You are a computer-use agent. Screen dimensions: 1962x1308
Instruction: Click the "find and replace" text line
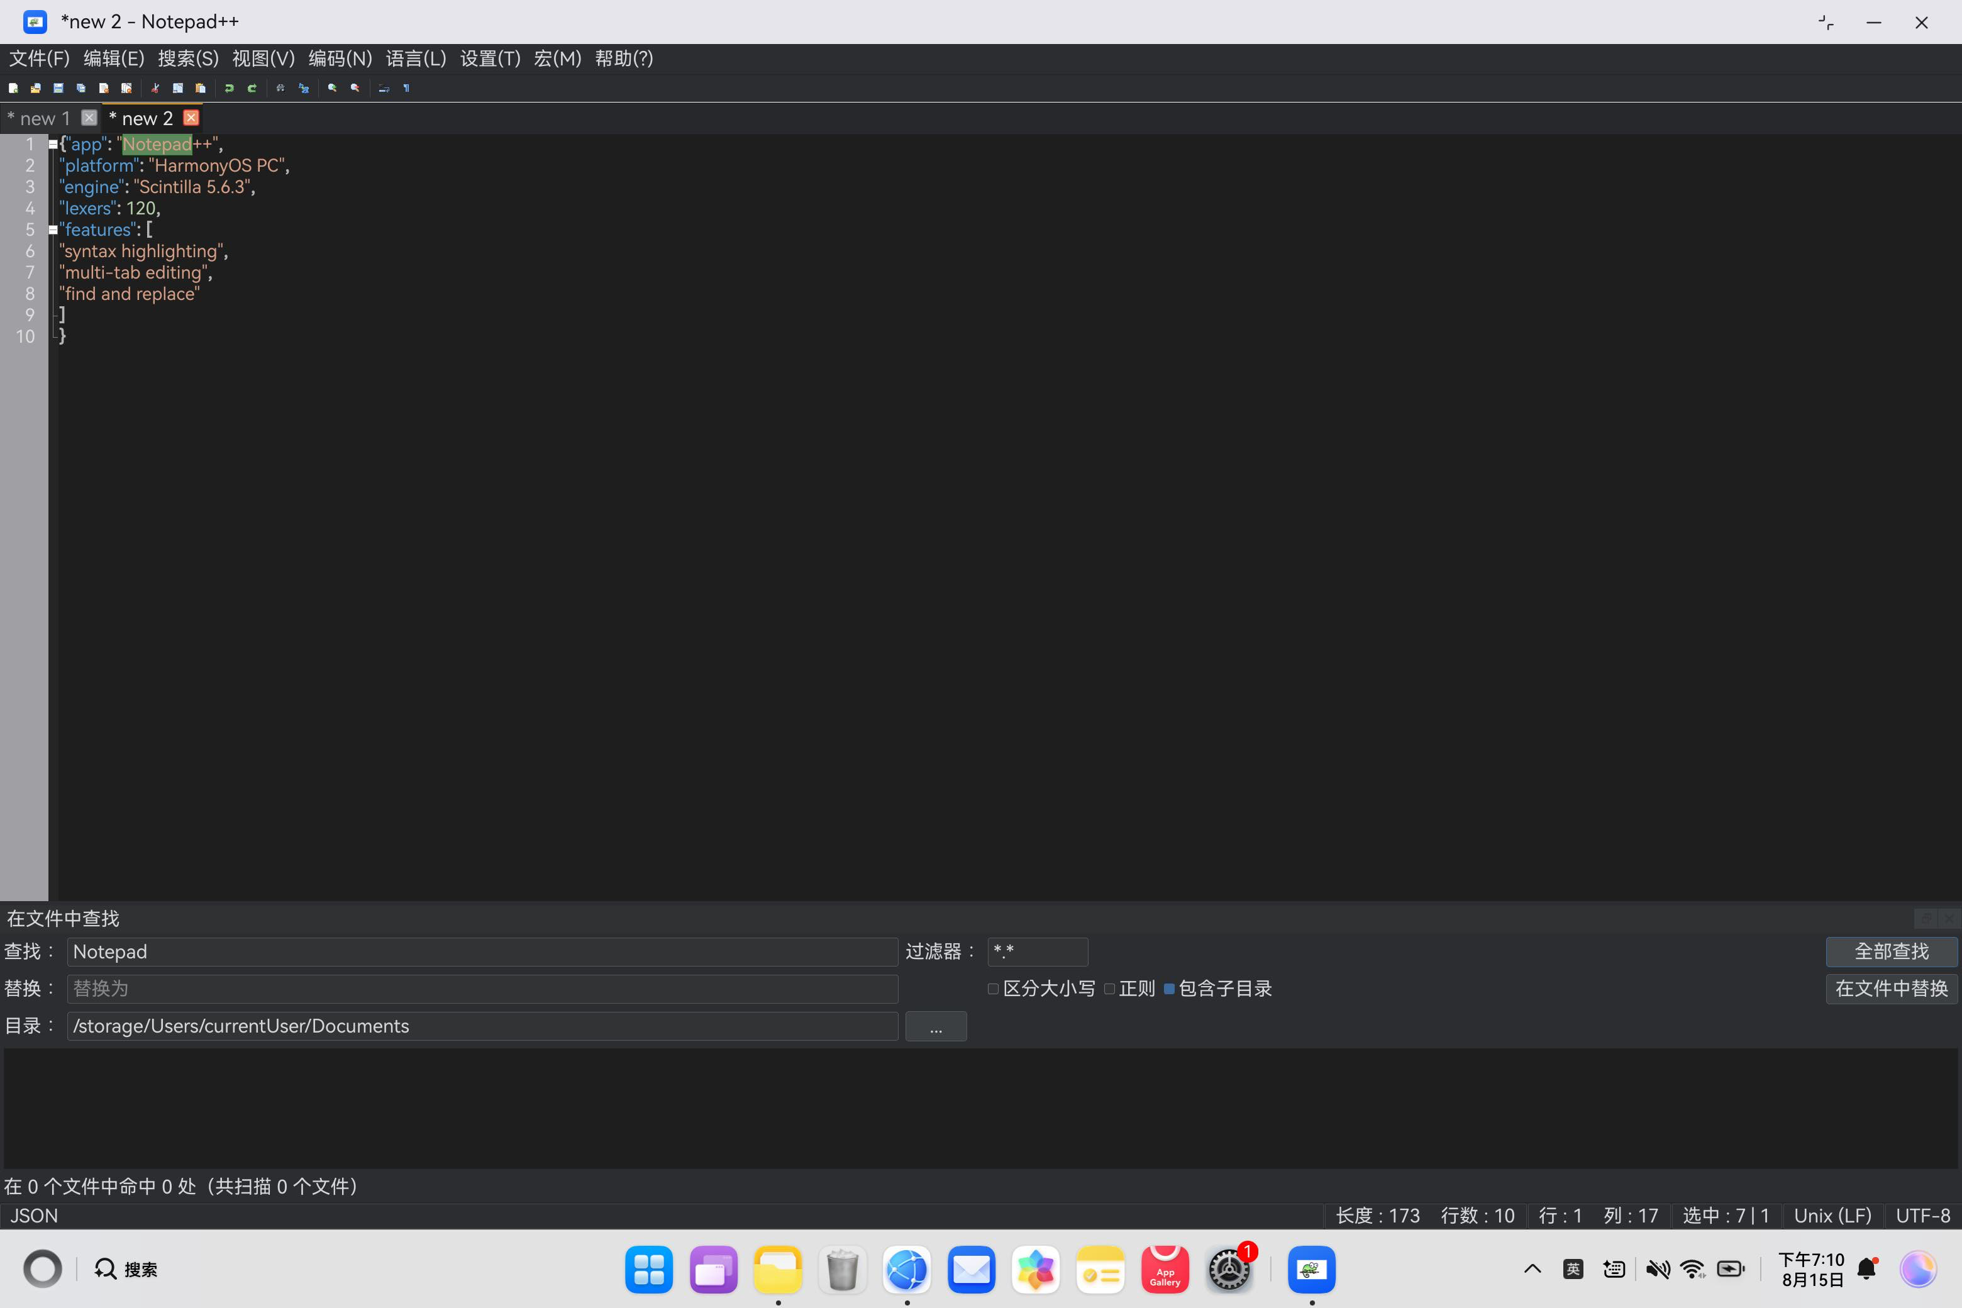(x=130, y=294)
